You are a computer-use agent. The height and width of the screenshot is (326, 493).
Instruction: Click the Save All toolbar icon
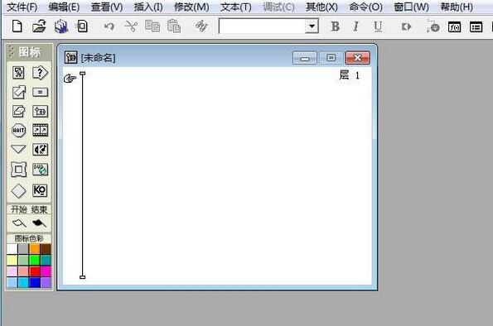[61, 26]
